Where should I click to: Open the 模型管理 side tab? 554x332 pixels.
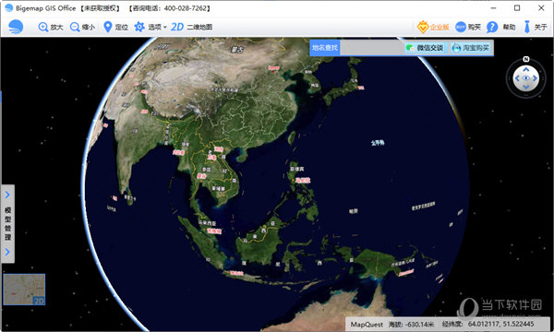coord(7,224)
